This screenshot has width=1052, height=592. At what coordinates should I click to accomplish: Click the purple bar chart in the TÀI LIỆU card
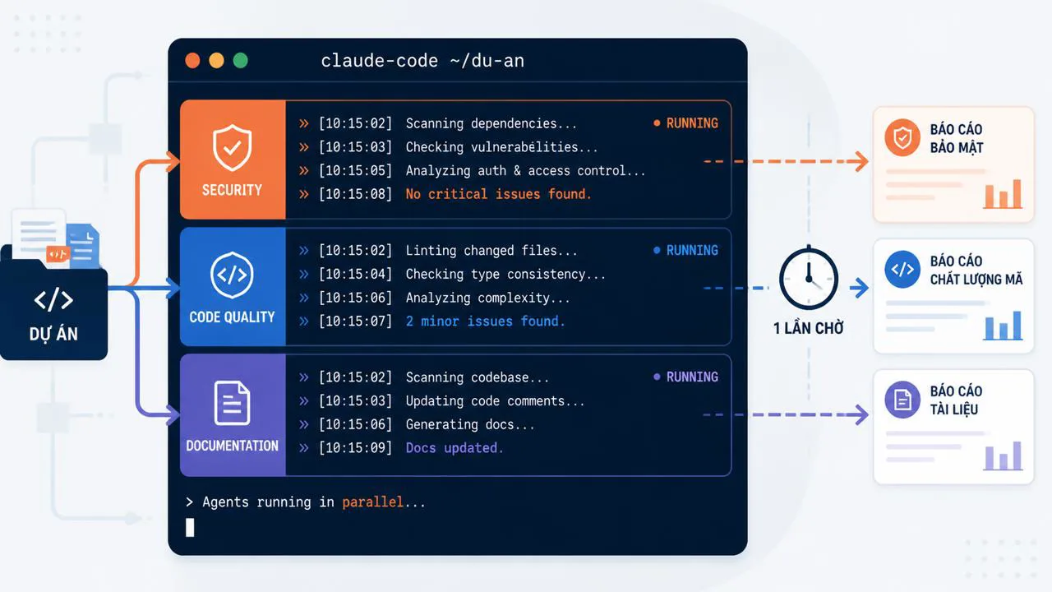pyautogui.click(x=1003, y=456)
